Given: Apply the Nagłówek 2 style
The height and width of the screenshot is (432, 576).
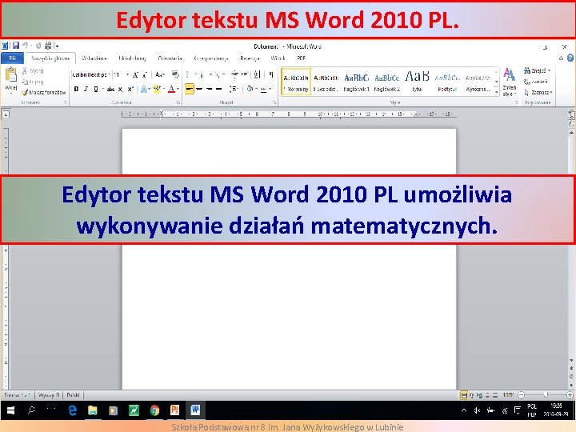Looking at the screenshot, I should click(387, 82).
